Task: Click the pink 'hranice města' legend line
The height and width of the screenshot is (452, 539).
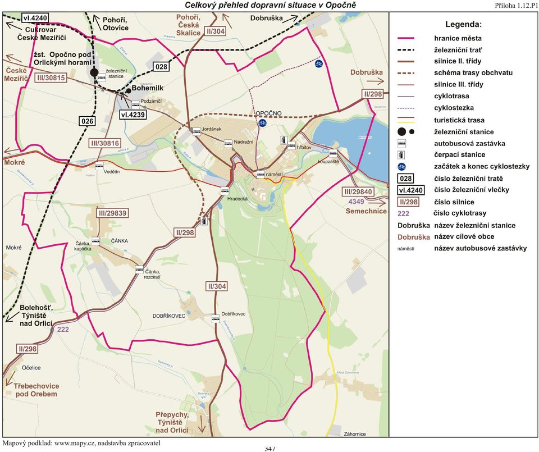Action: click(x=405, y=39)
